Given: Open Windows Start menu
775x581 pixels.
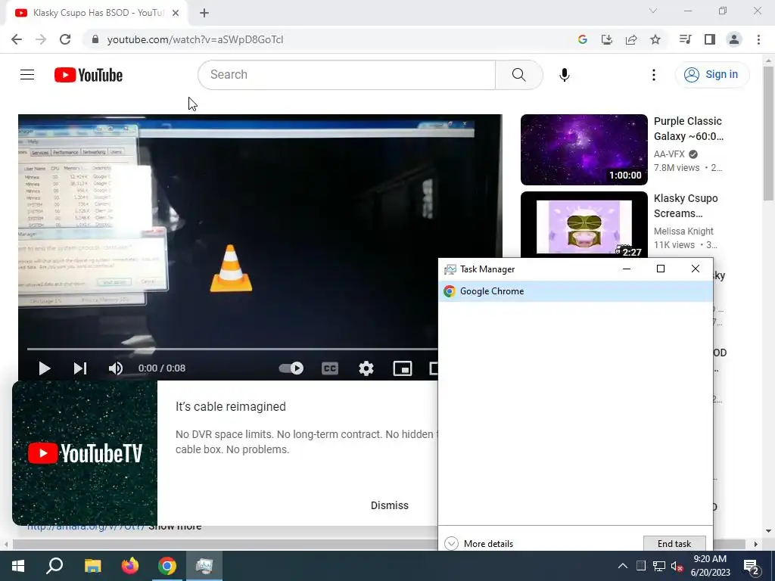Looking at the screenshot, I should point(18,566).
